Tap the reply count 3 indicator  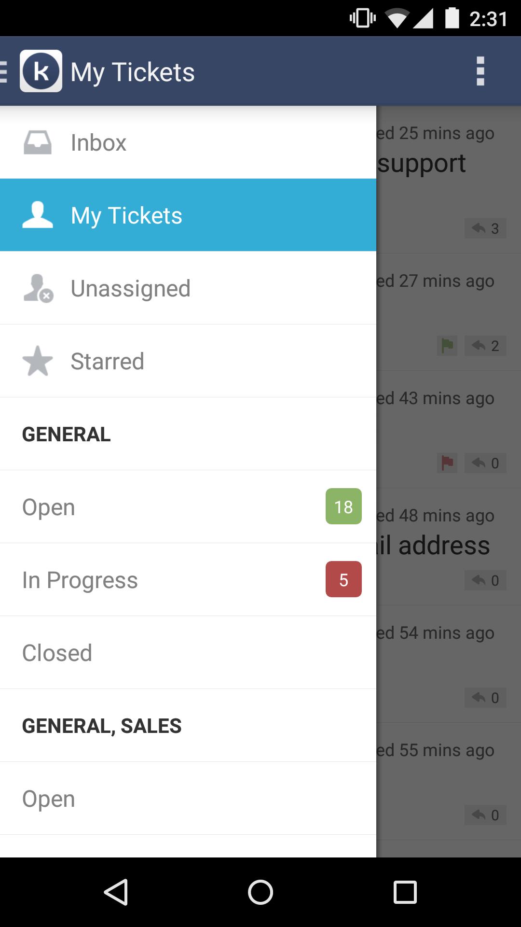pos(485,228)
